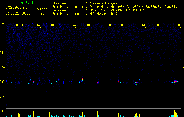This screenshot has width=184, height=117.
Task: Click the 0.9 kHz axis label
Action: click(x=2, y=67)
